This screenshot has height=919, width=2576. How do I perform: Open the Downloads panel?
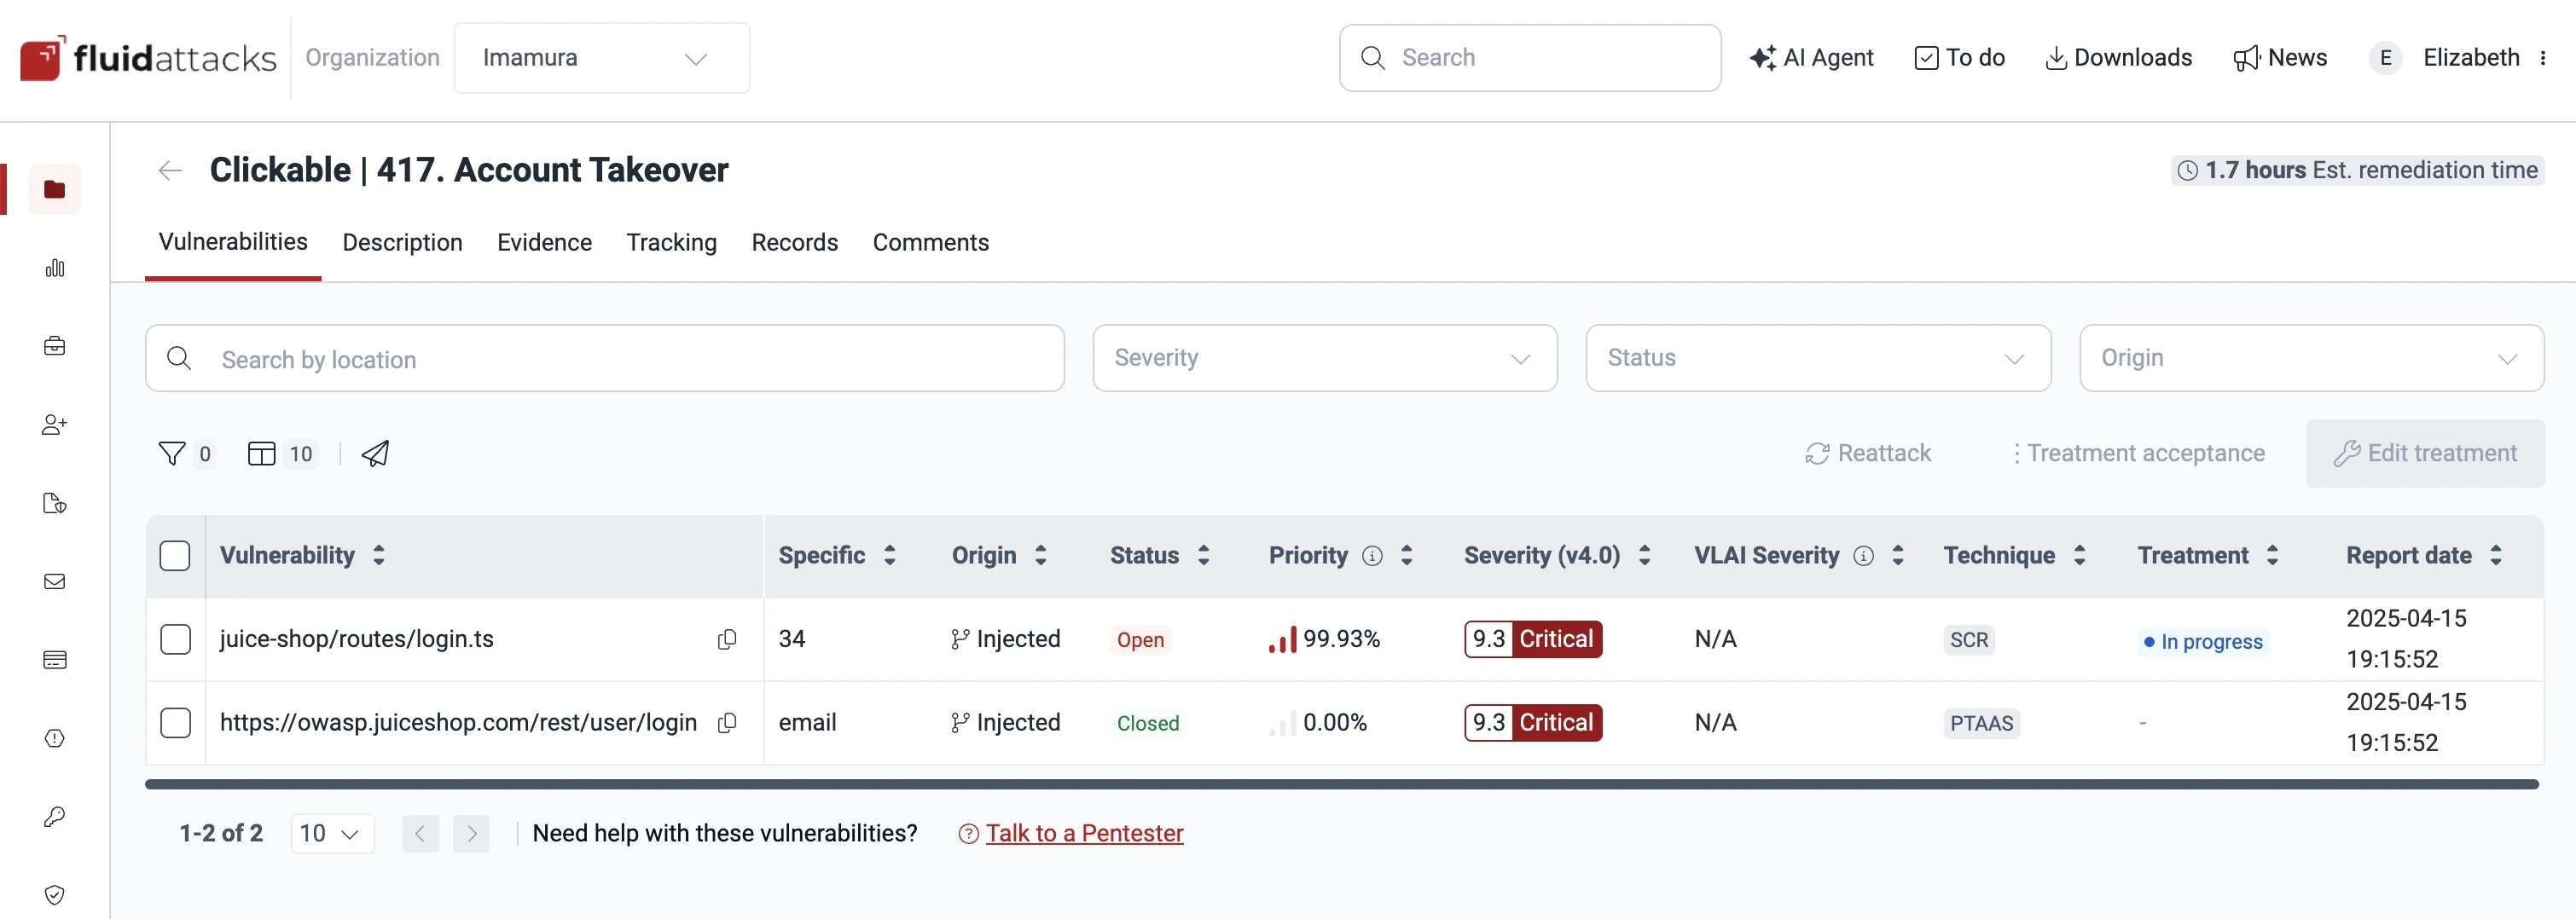click(2118, 58)
